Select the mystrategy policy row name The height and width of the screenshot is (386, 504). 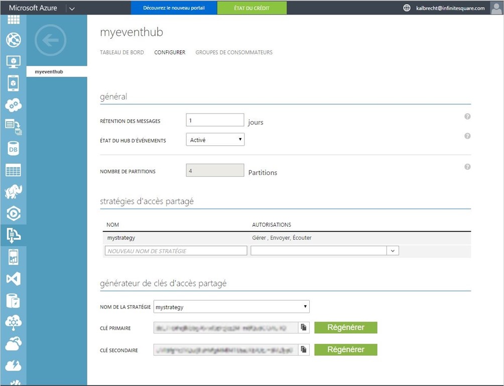coord(121,238)
